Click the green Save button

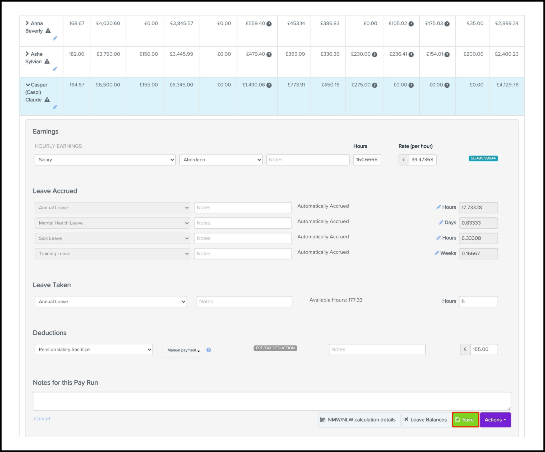coord(465,420)
